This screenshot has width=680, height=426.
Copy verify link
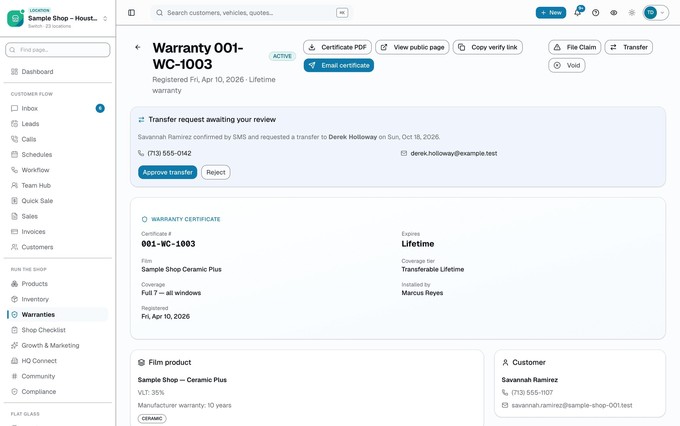488,47
